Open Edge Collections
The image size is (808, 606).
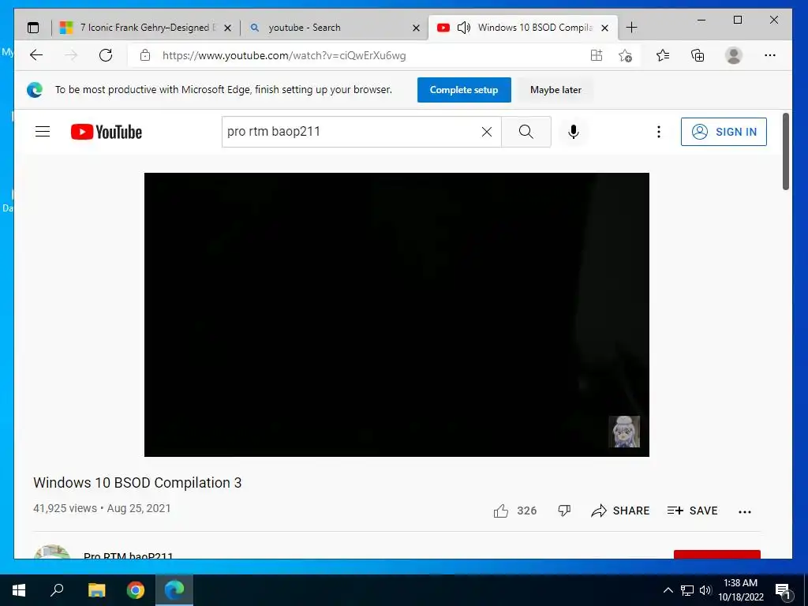[x=698, y=55]
